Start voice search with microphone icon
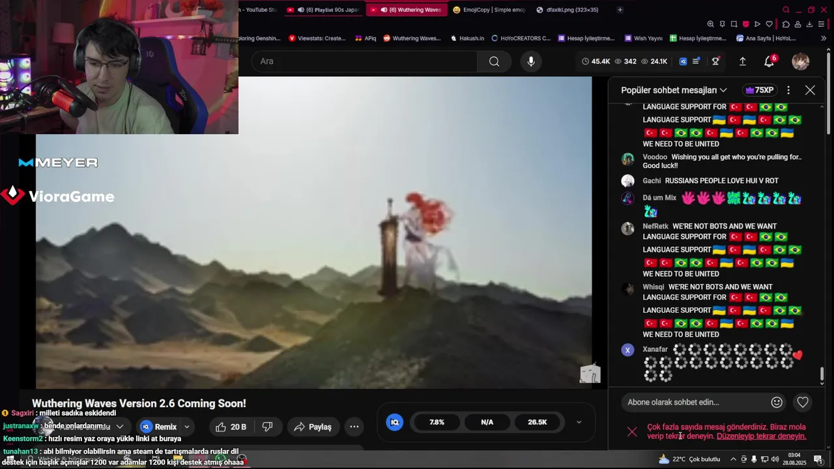The image size is (834, 469). (531, 61)
